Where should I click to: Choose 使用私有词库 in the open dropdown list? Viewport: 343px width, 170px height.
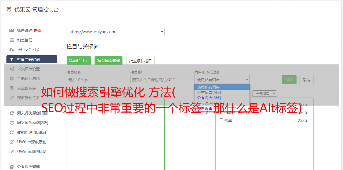pyautogui.click(x=222, y=87)
